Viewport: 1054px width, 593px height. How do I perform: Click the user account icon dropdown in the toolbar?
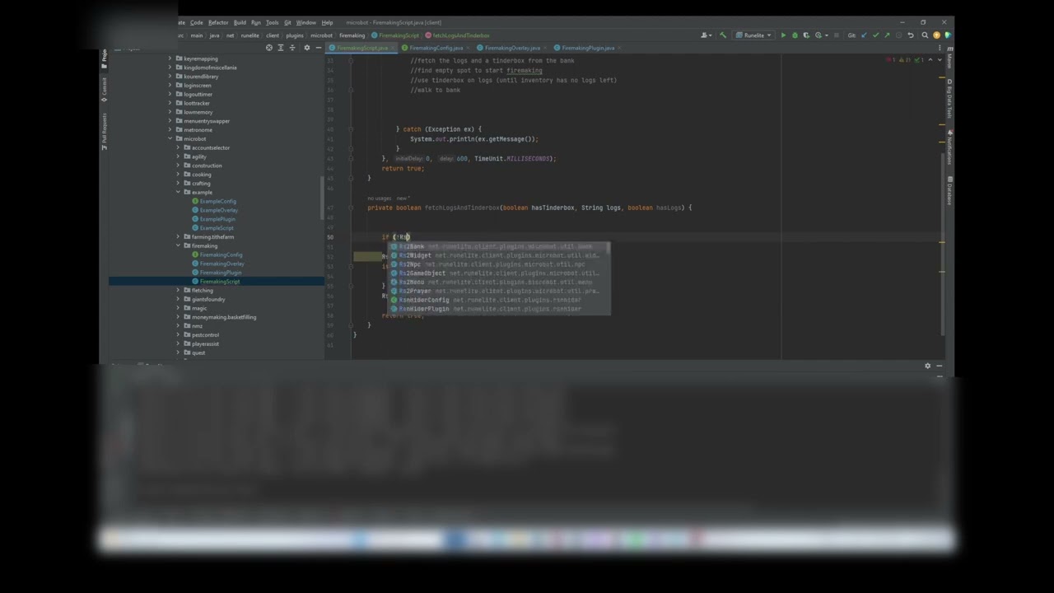(706, 35)
